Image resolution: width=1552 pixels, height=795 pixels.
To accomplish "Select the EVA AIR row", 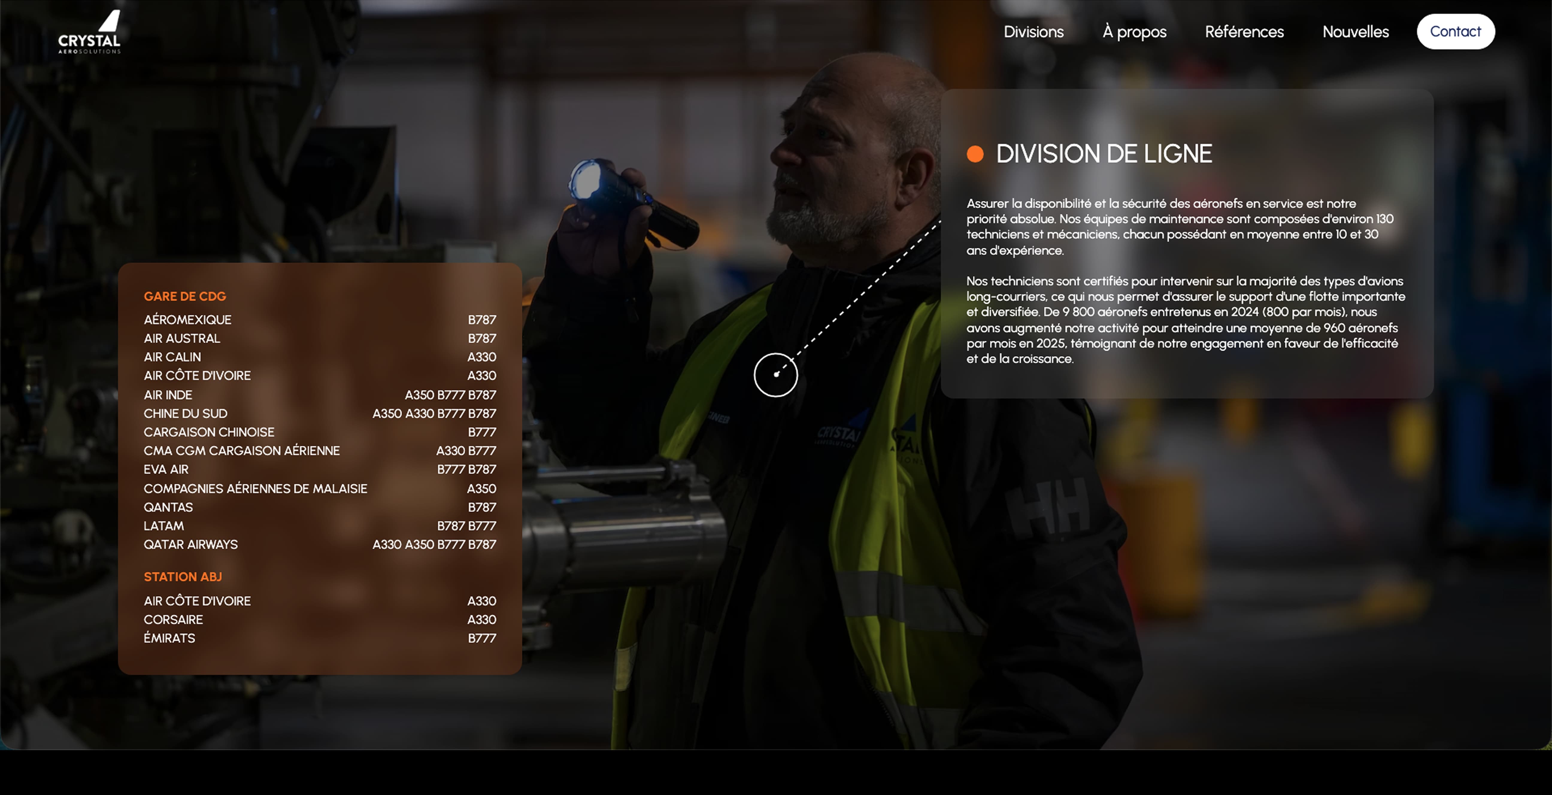I will (x=320, y=470).
